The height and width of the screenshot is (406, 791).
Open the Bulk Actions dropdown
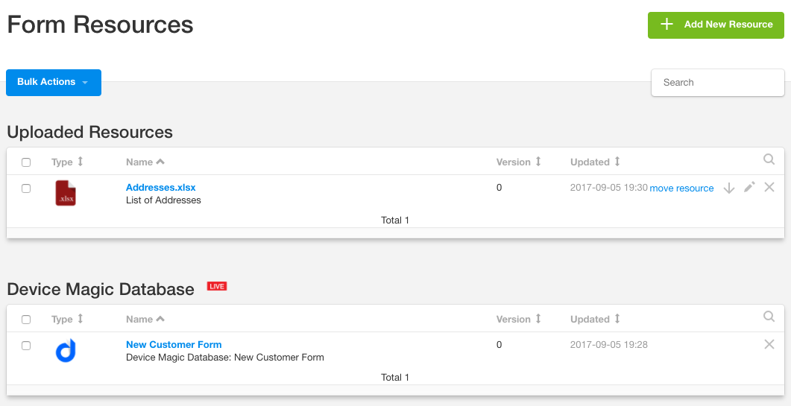(x=54, y=82)
